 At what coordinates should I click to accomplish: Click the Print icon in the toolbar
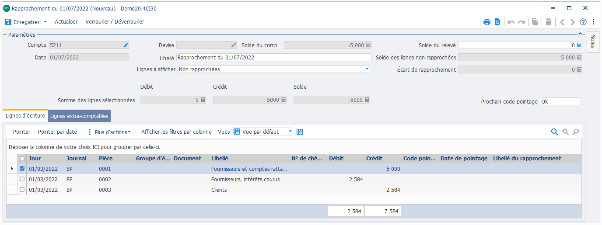(x=487, y=22)
